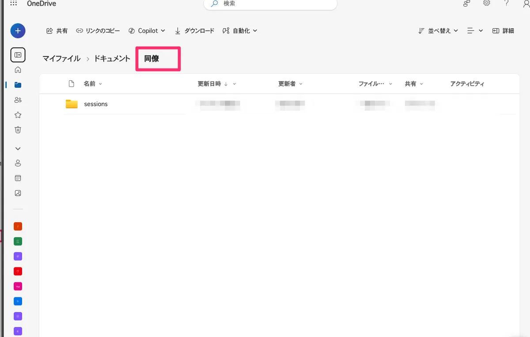Open My Files folder icon in sidebar

tap(18, 85)
